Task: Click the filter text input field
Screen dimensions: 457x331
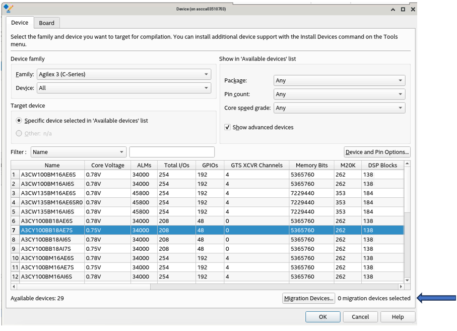Action: click(x=172, y=152)
